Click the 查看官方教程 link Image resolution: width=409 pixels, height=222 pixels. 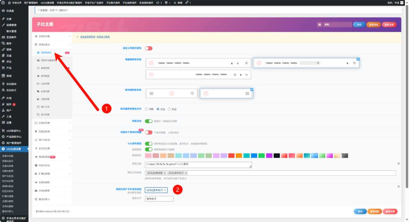pos(103,37)
